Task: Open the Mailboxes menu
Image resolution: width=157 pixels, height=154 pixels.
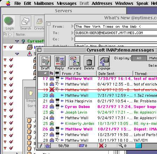Action: tap(44, 4)
